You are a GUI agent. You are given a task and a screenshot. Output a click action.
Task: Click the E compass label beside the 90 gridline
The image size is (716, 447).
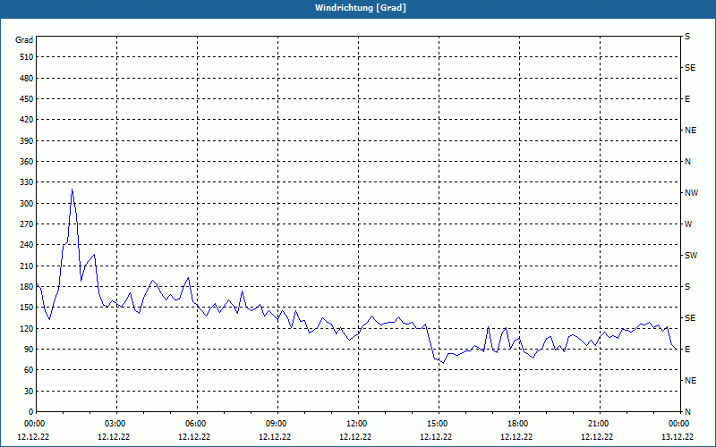coord(687,350)
